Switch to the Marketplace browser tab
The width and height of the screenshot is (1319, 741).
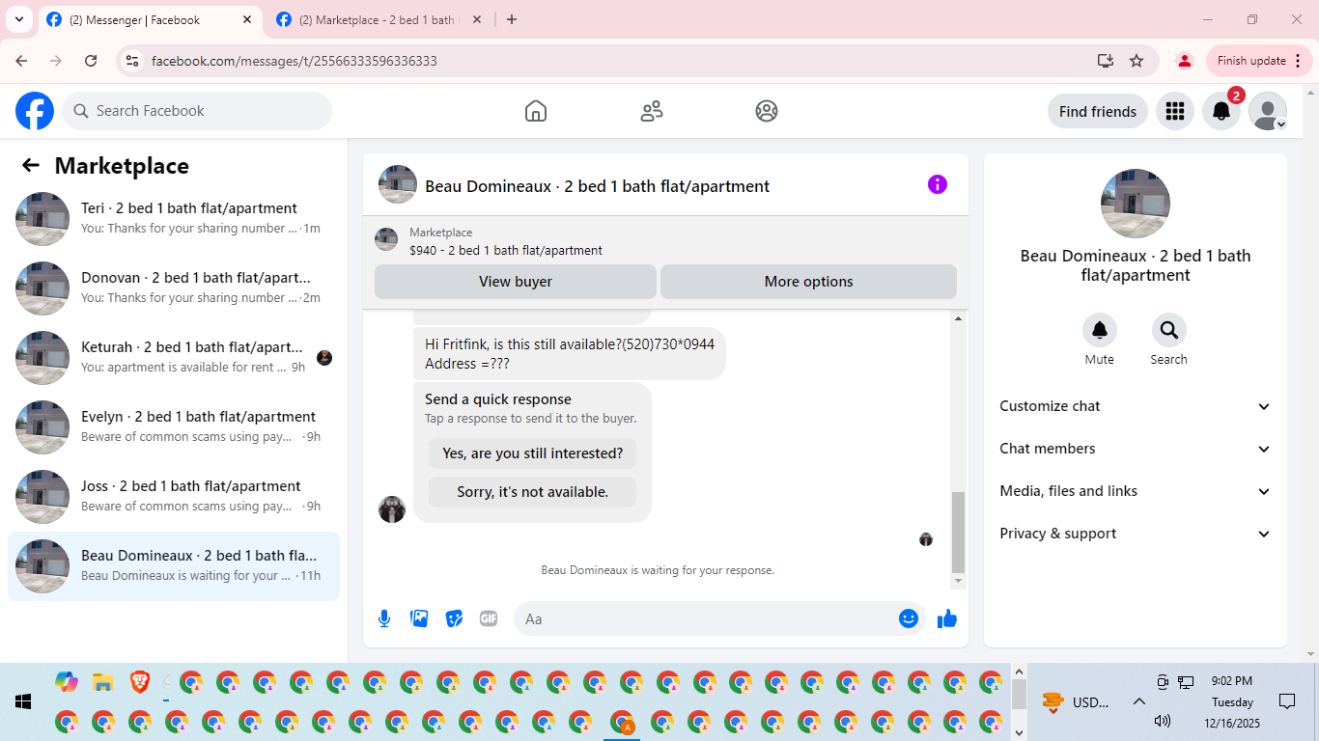click(x=378, y=20)
